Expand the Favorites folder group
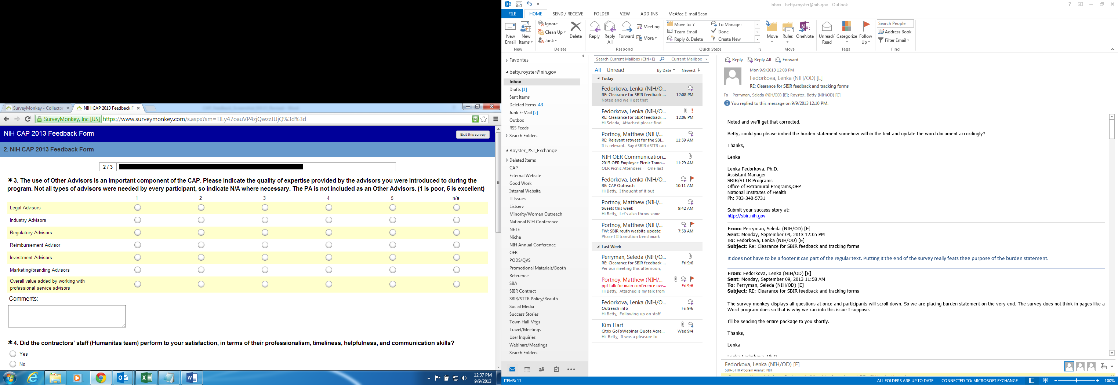Image resolution: width=1118 pixels, height=385 pixels. pos(507,60)
